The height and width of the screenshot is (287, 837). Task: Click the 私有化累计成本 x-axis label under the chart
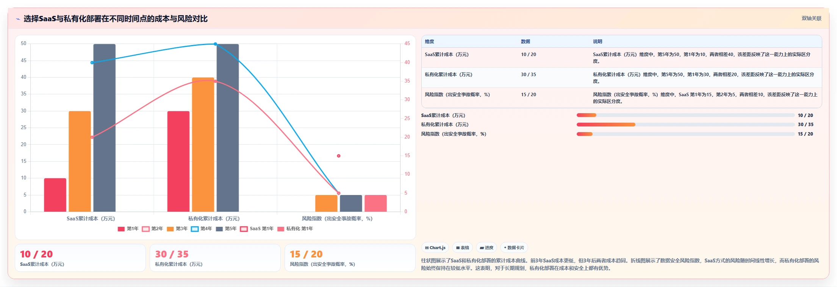pyautogui.click(x=214, y=218)
